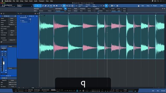Open the Group None dropdown in inspector
The height and width of the screenshot is (93, 166).
(x=12, y=22)
